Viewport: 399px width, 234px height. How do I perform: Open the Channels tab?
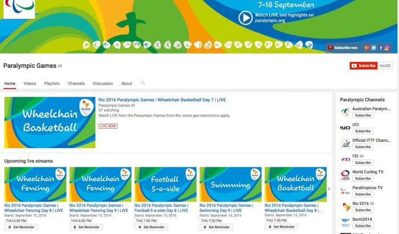[76, 83]
